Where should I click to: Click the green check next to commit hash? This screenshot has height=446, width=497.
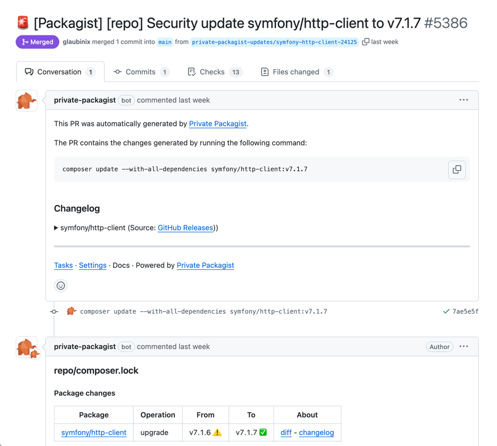[x=446, y=311]
